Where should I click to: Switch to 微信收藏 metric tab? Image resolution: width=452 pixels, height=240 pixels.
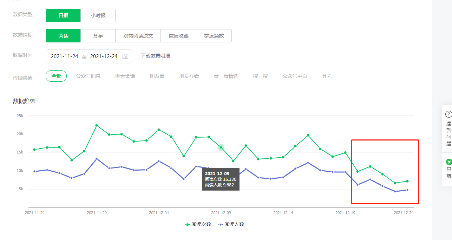point(178,36)
